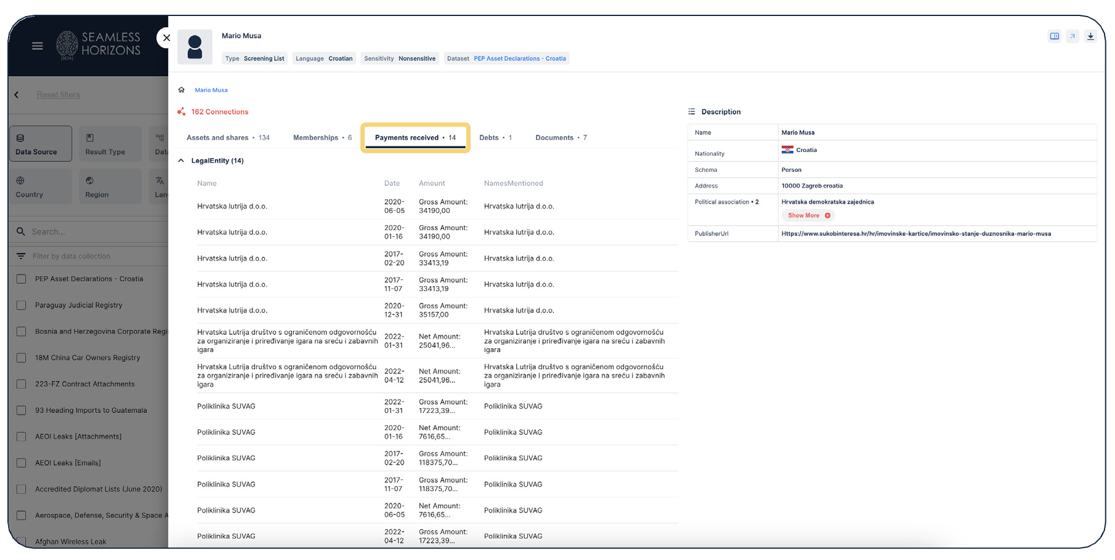The width and height of the screenshot is (1115, 560).
Task: Select the Poliklinika SUVAG row dated 2017-11-07
Action: (x=437, y=484)
